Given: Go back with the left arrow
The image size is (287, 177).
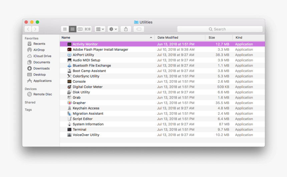Looking at the screenshot, I should tap(28, 29).
